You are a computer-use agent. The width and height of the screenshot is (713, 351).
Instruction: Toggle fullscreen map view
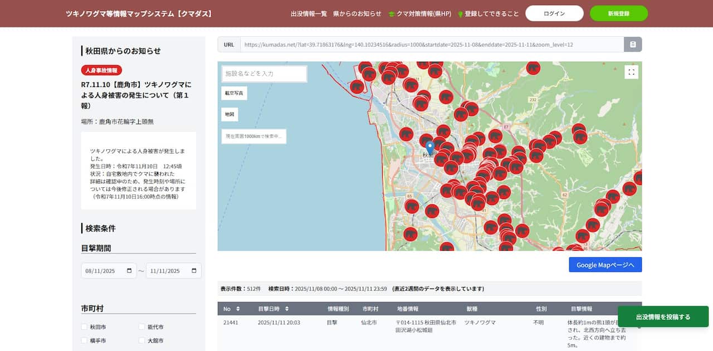click(631, 72)
